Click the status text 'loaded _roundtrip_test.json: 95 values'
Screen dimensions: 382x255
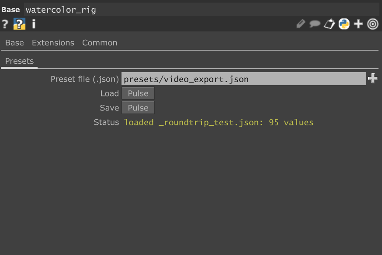(219, 122)
